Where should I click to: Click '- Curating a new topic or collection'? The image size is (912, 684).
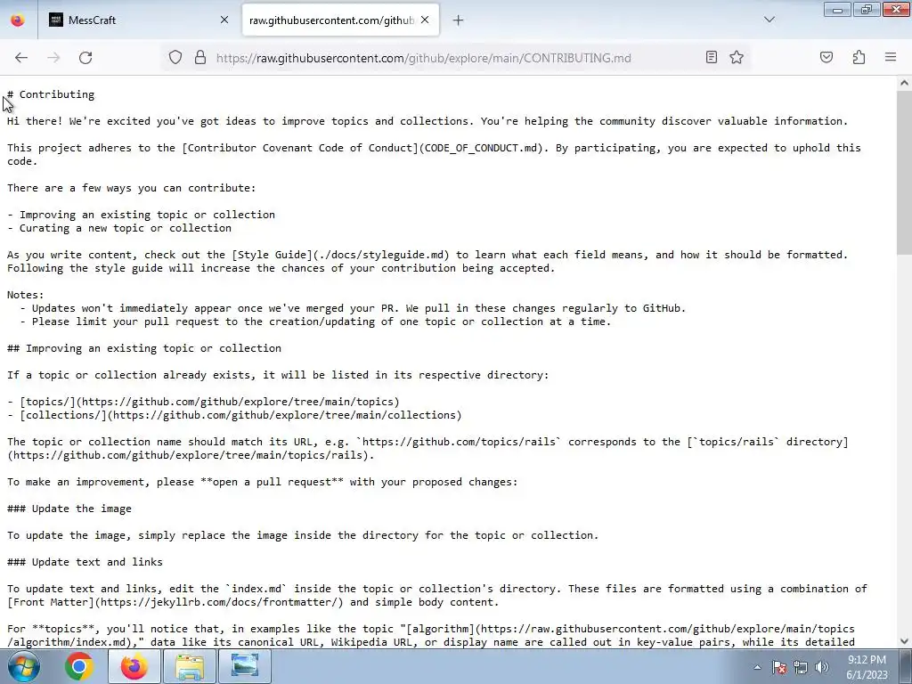[119, 228]
